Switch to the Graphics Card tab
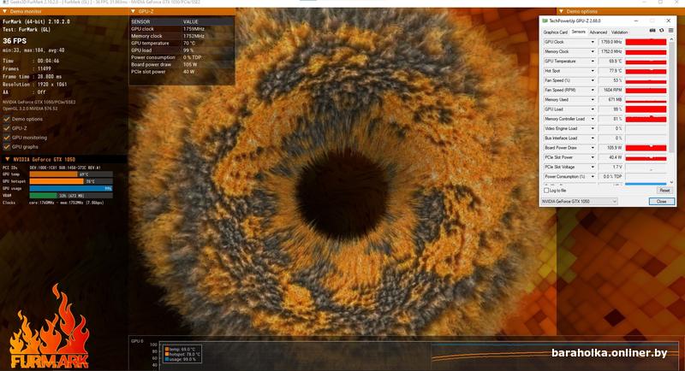The image size is (685, 371). pyautogui.click(x=556, y=31)
